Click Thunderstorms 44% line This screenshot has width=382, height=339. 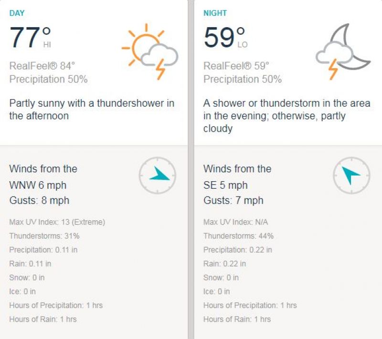coord(238,236)
